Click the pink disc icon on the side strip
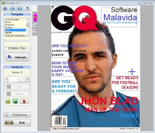The image size is (155, 133). pyautogui.click(x=35, y=31)
